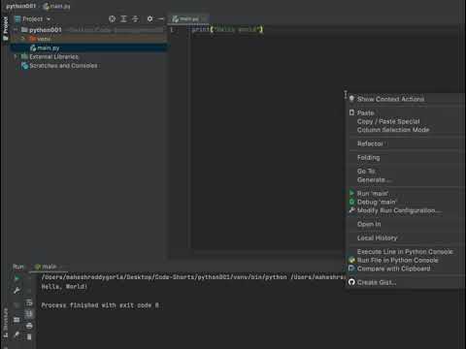Open Project panel gear options
This screenshot has width=466, height=349.
point(150,18)
